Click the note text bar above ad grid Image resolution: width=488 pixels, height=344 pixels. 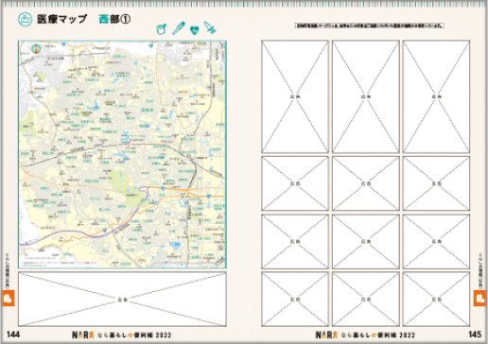coord(370,26)
